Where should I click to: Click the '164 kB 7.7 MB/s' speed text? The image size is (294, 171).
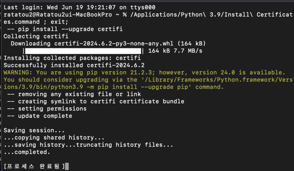point(175,51)
